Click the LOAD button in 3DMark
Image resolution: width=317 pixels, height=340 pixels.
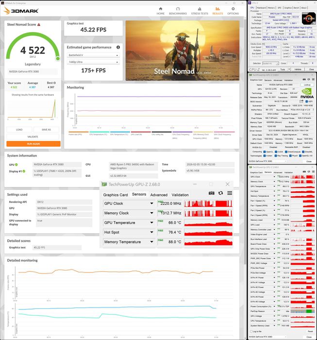pyautogui.click(x=19, y=130)
